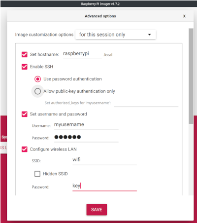197x223 pixels.
Task: Toggle Set username and password checkbox
Action: point(25,114)
